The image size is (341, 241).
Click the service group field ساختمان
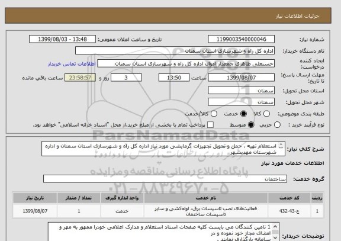(165, 179)
